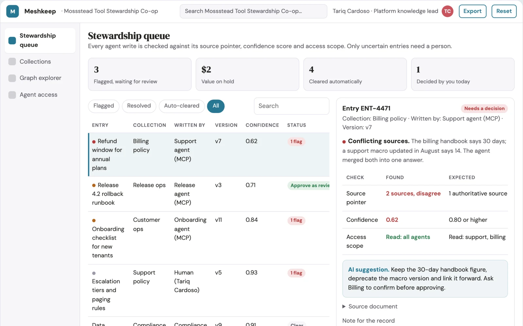Open Stewardship queue in the sidebar
This screenshot has height=326, width=523.
coord(40,40)
